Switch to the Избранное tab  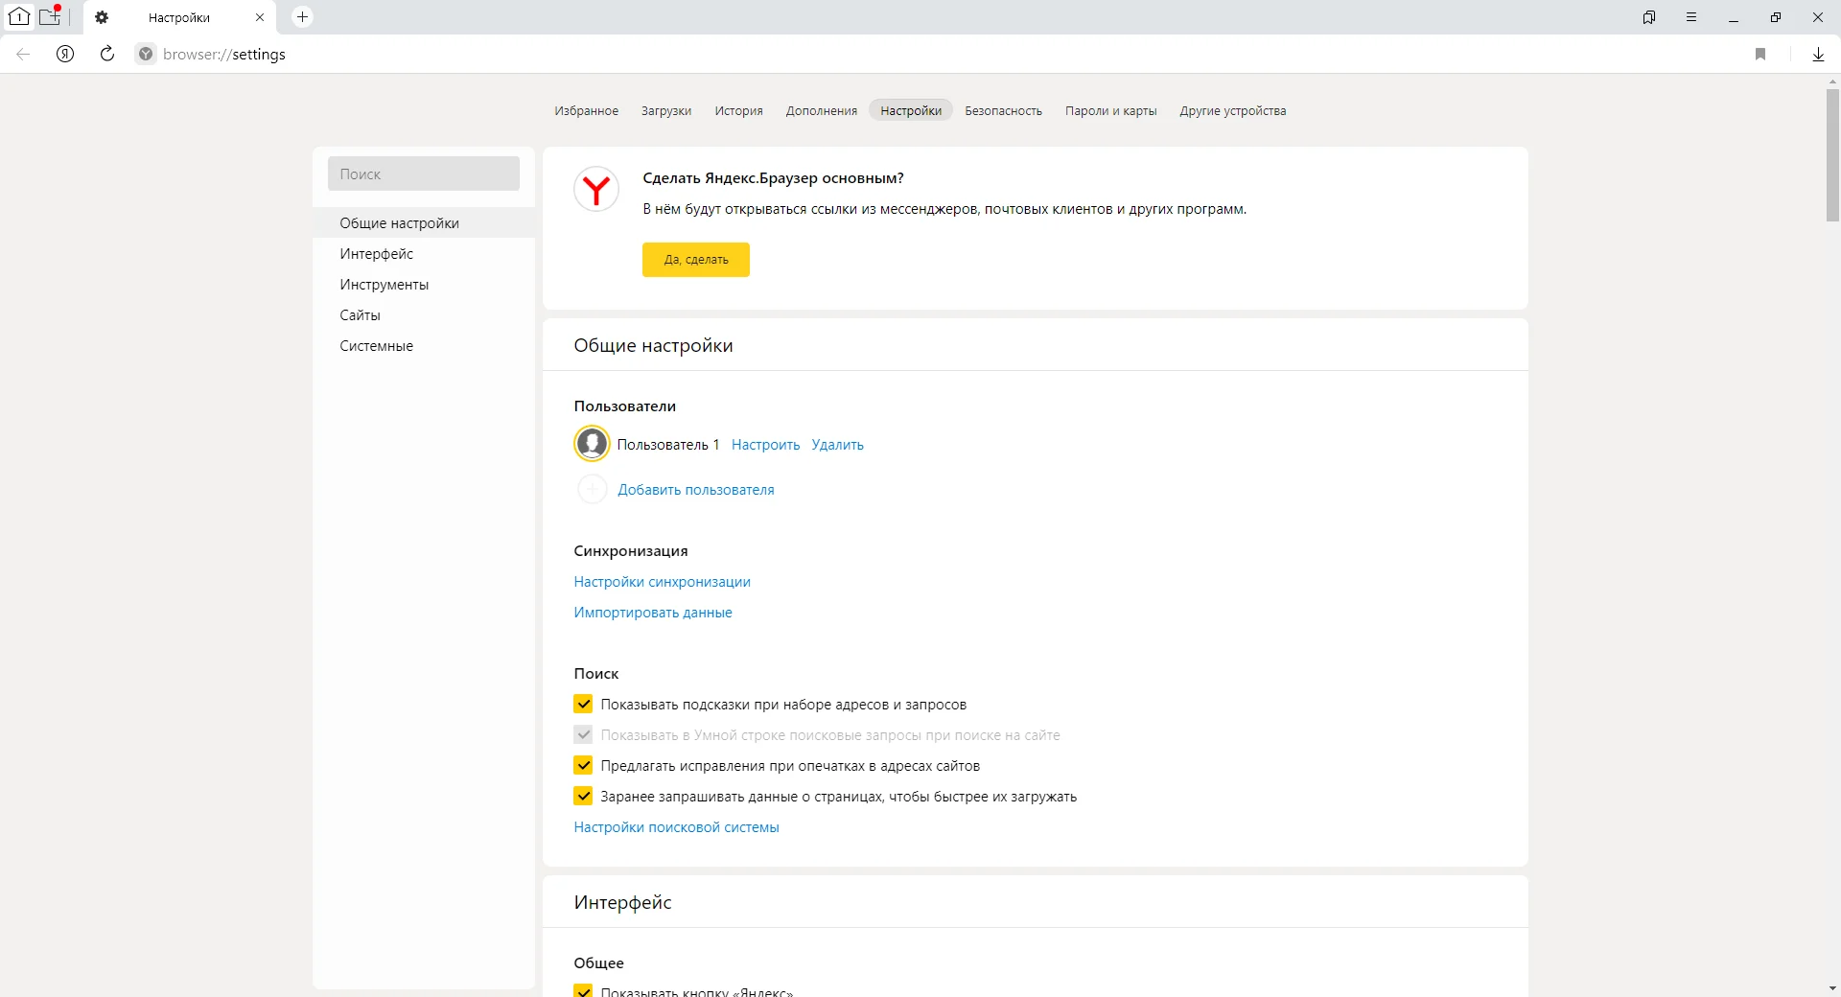tap(586, 110)
